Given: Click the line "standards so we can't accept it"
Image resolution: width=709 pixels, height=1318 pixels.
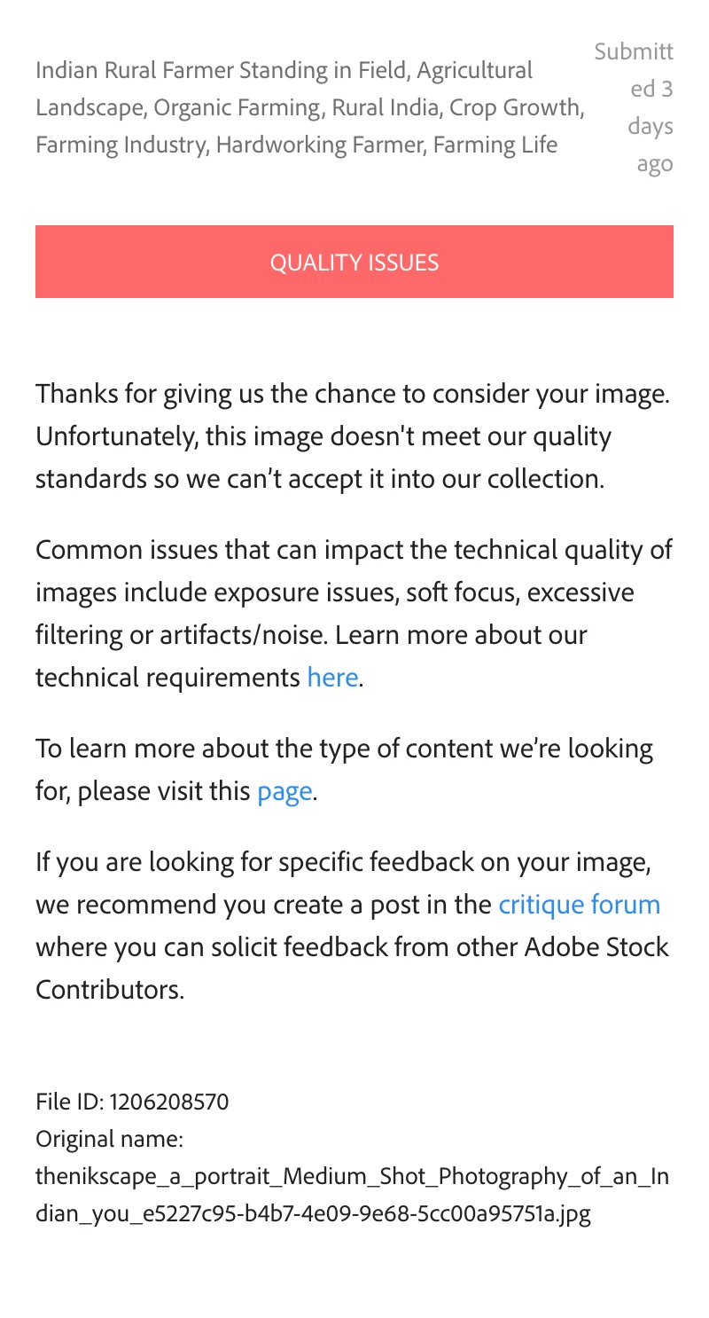Looking at the screenshot, I should (320, 479).
